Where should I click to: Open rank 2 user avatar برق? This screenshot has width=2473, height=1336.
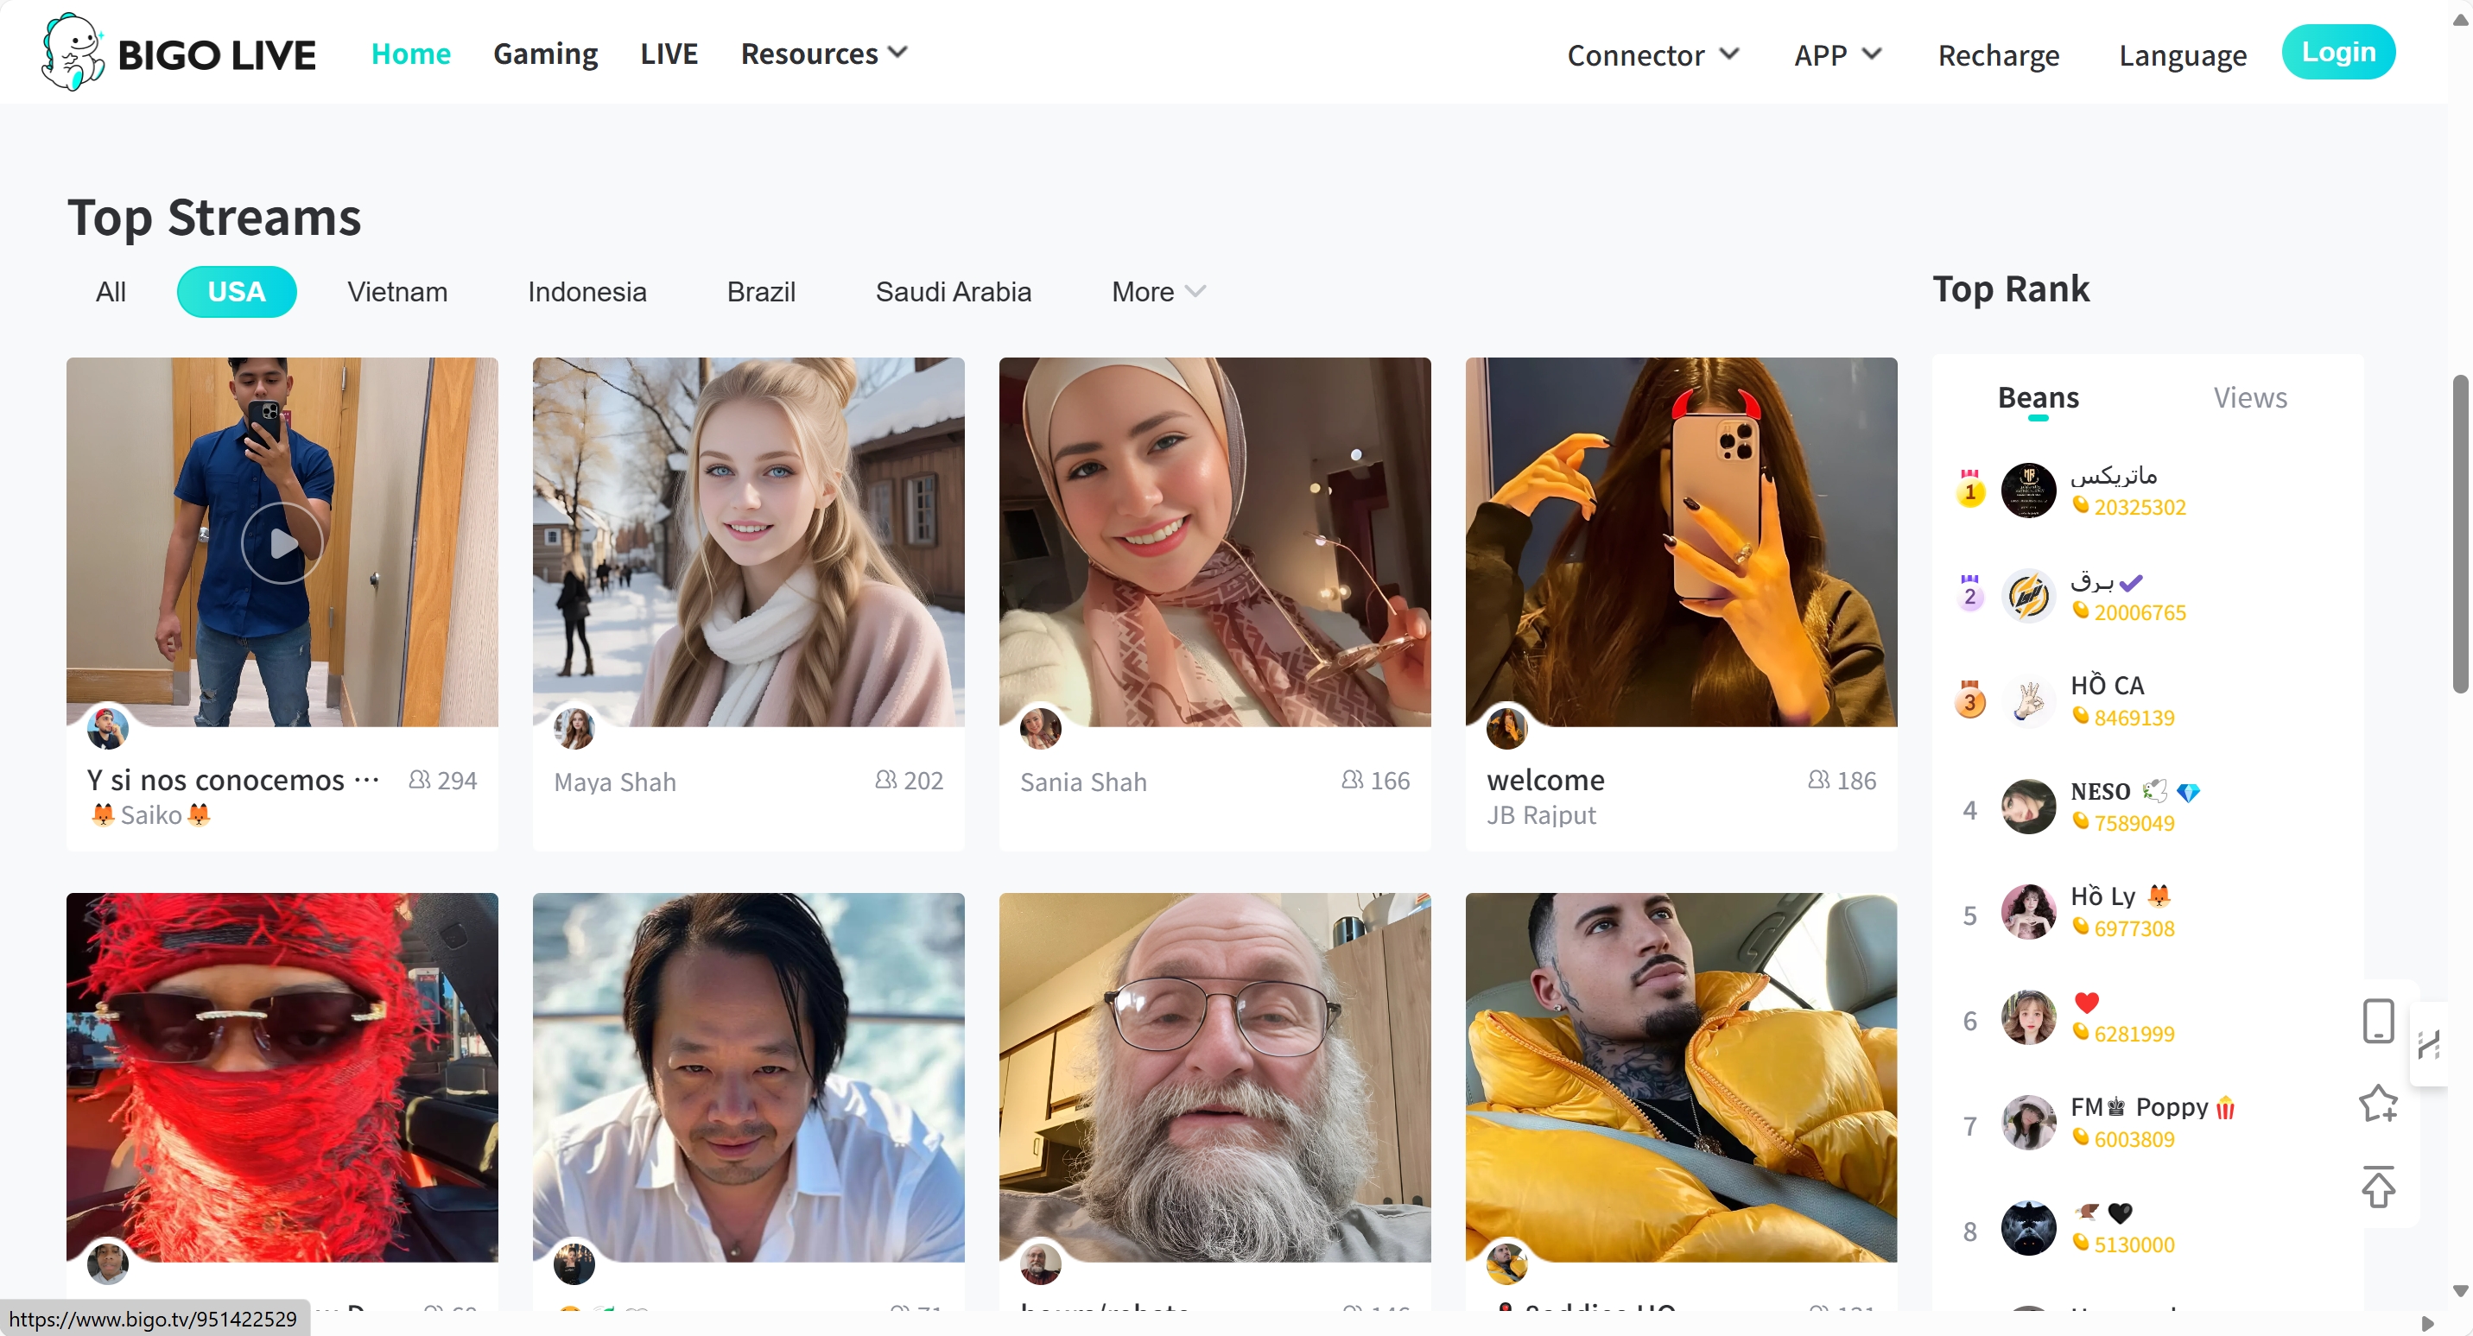pyautogui.click(x=2028, y=596)
